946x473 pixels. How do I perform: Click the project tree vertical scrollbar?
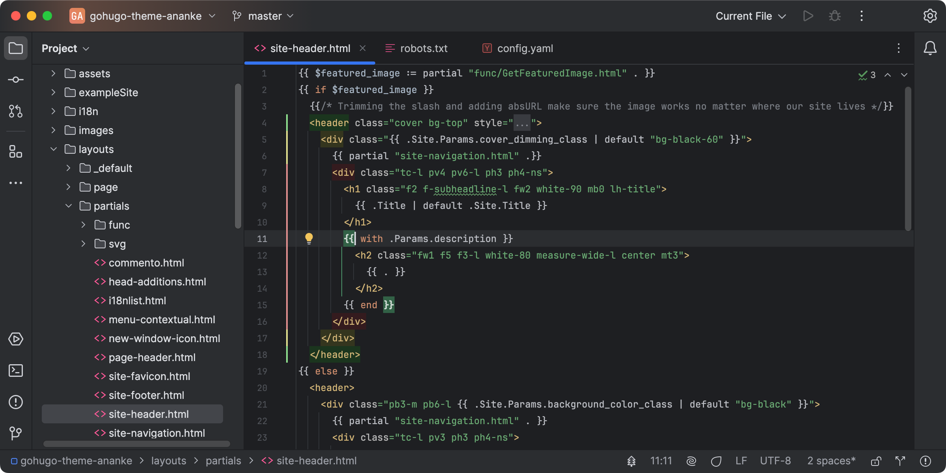coord(238,156)
